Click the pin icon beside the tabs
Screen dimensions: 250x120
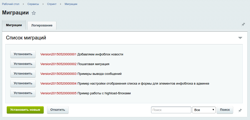243,24
